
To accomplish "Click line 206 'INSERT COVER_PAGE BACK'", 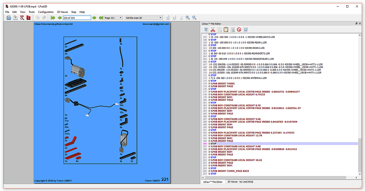I will [229, 171].
